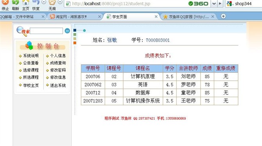The height and width of the screenshot is (146, 262).
Task: Open the search engine selector icon
Action: click(230, 4)
